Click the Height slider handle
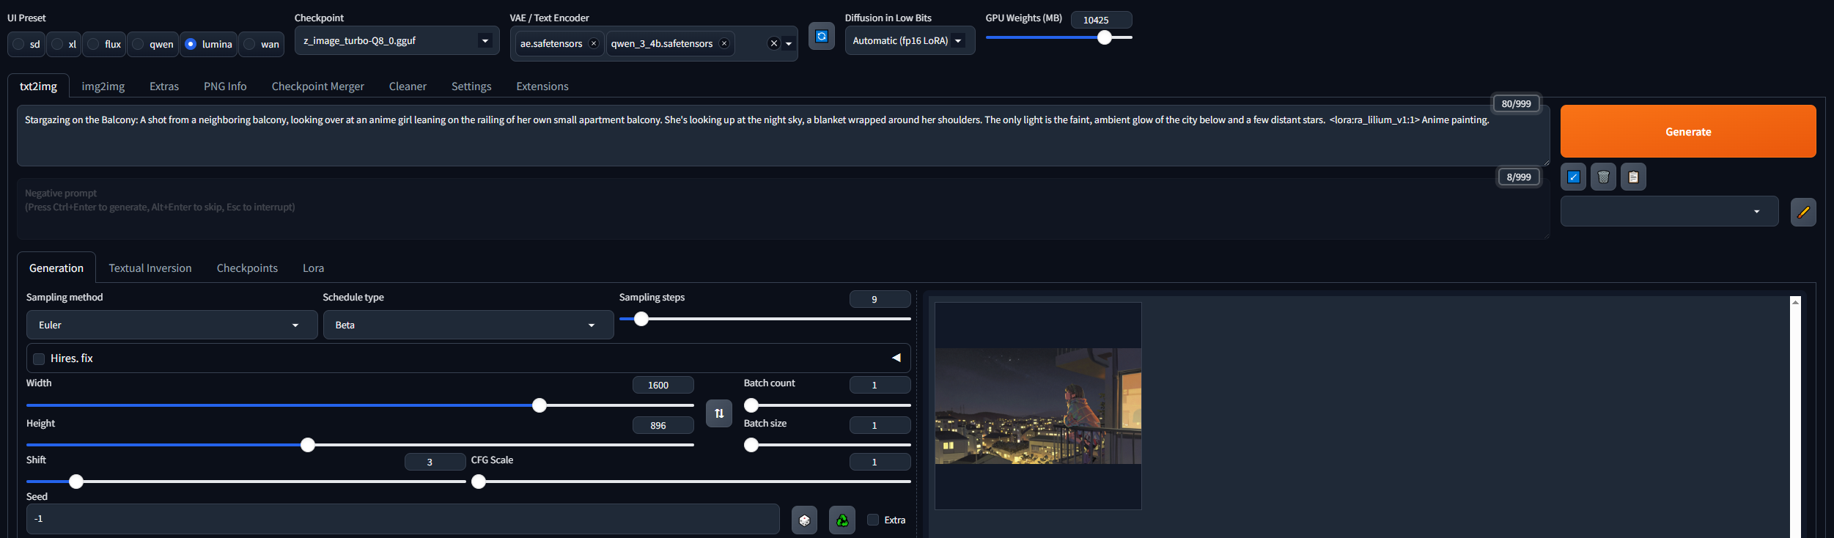This screenshot has width=1834, height=538. point(308,445)
